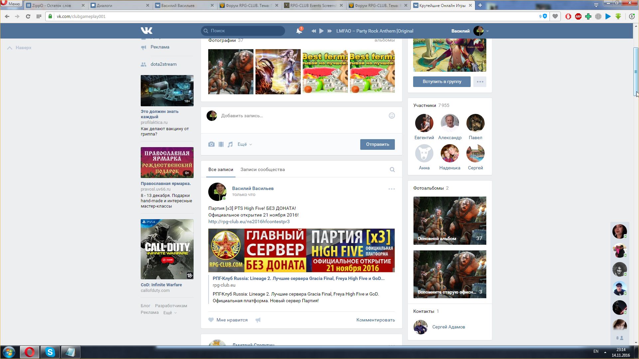
Task: Open member Александр avatar
Action: (450, 123)
